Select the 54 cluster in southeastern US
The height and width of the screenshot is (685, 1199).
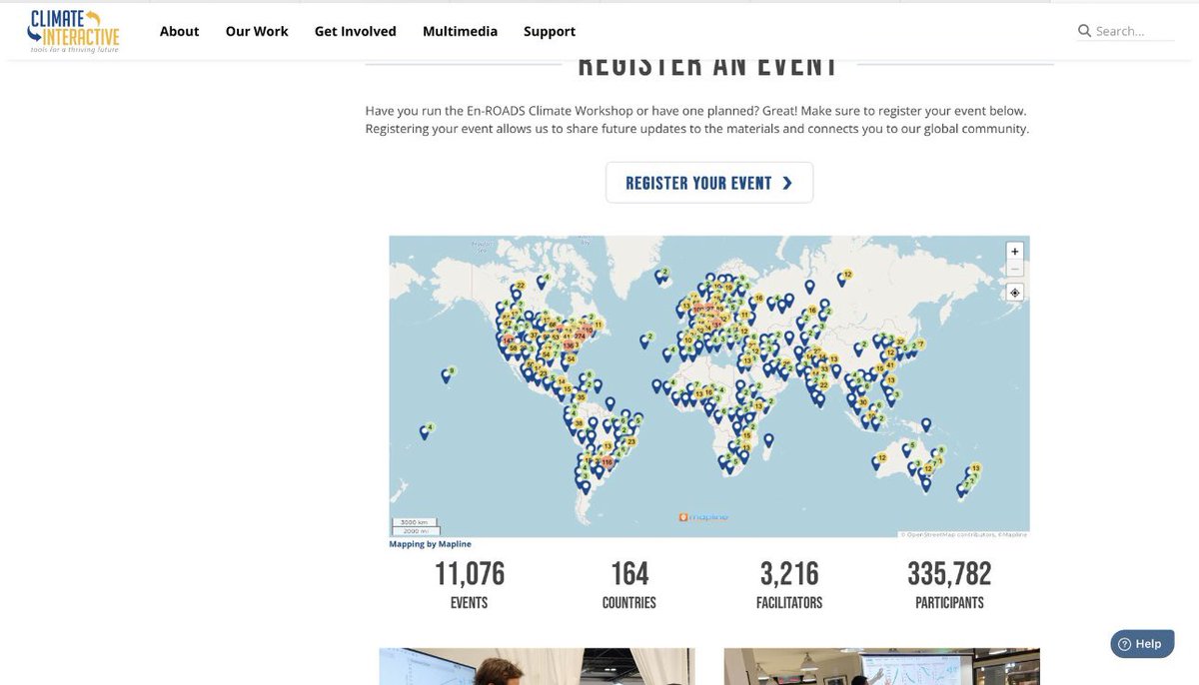(x=571, y=358)
